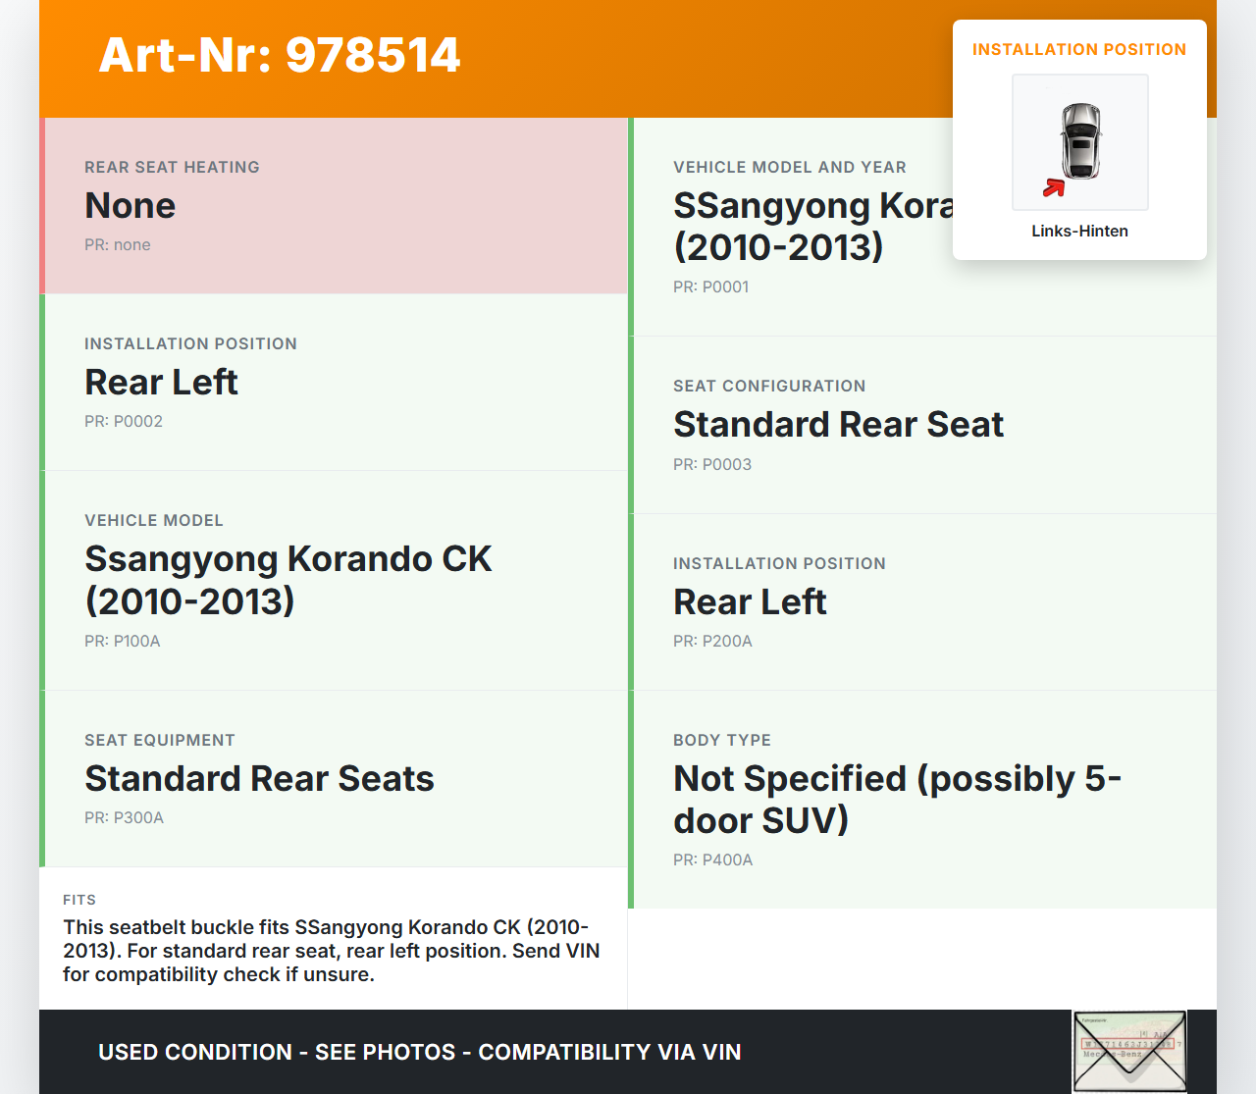Click the PR: P300A code
This screenshot has width=1256, height=1094.
pyautogui.click(x=124, y=817)
